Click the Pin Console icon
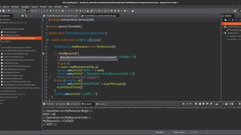Screen dimensions: 241x135 (217, 104)
